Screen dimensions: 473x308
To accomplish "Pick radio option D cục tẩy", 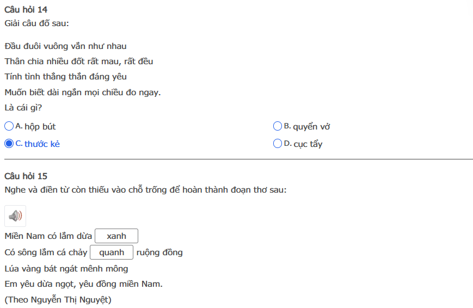I will (x=278, y=144).
